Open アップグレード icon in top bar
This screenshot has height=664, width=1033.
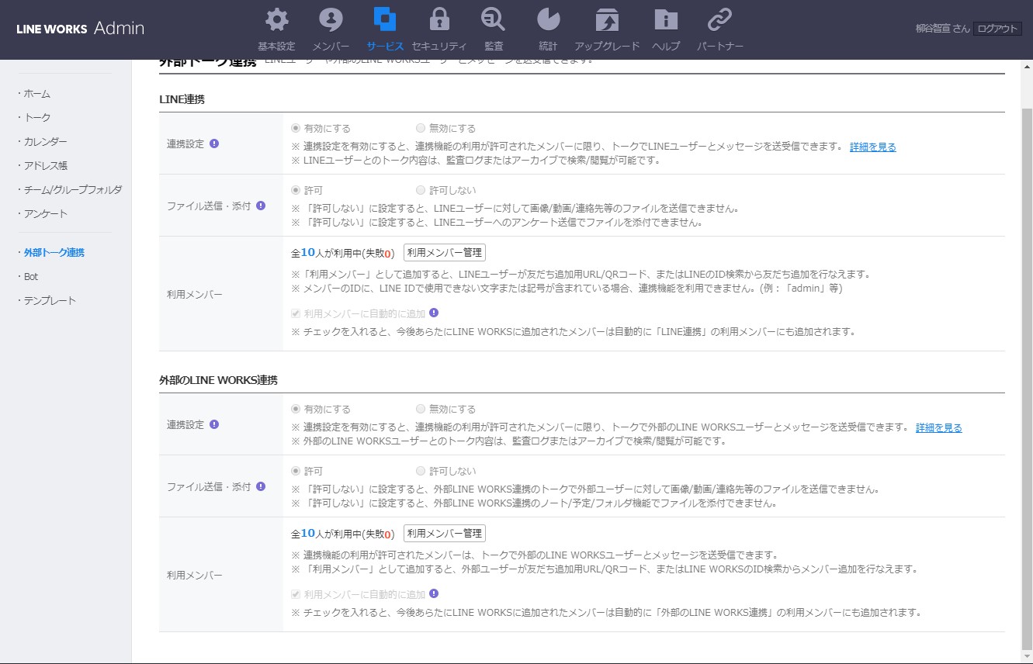[607, 19]
